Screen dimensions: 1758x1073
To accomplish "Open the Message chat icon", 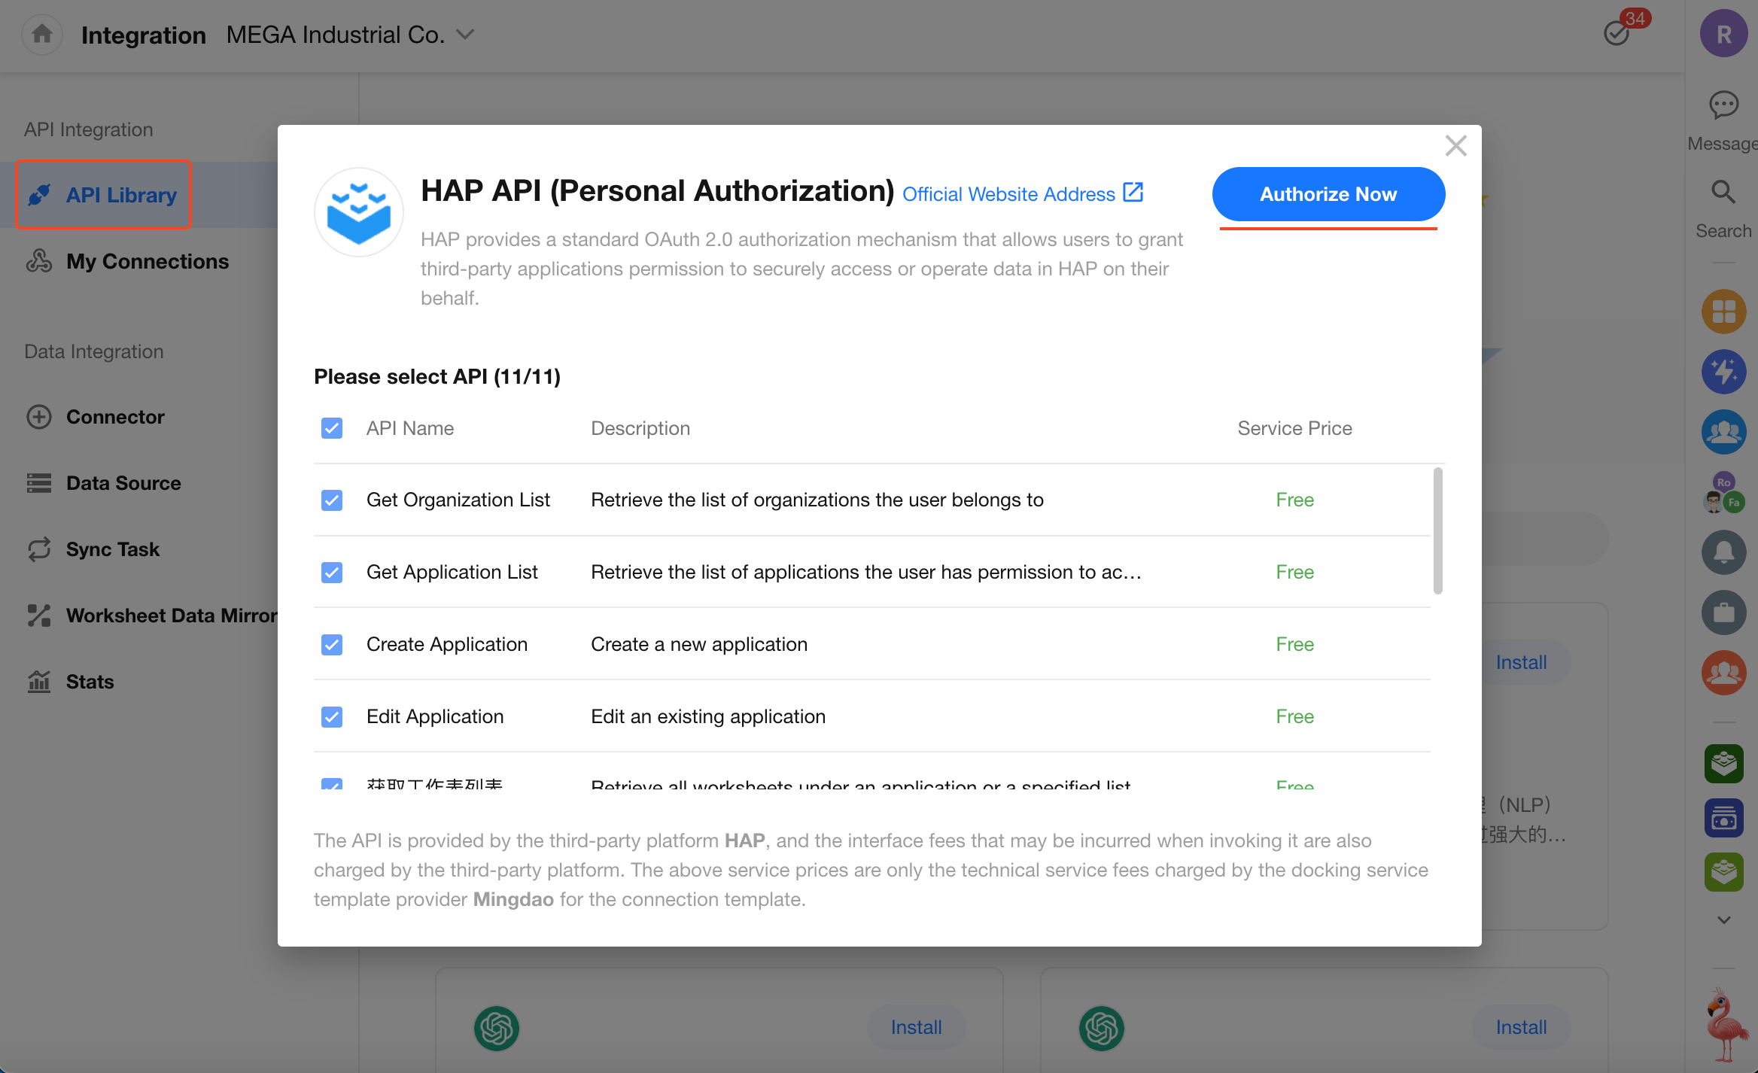I will pyautogui.click(x=1723, y=105).
